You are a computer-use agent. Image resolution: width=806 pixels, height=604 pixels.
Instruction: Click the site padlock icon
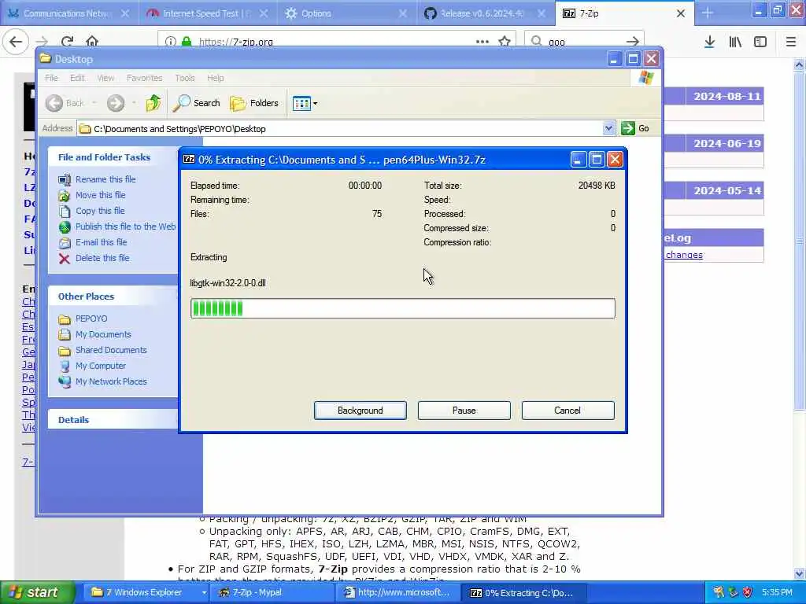(187, 42)
